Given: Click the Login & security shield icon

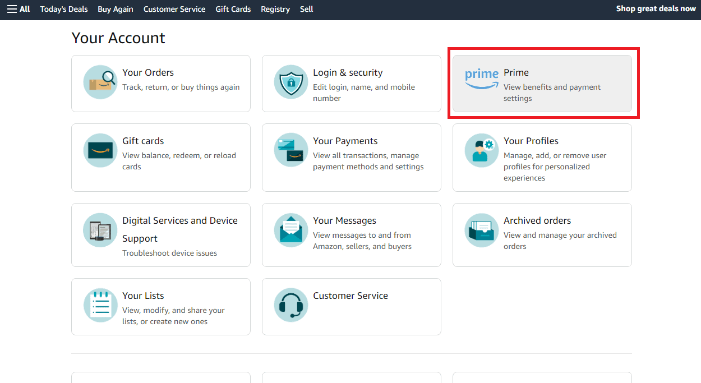Looking at the screenshot, I should [291, 82].
